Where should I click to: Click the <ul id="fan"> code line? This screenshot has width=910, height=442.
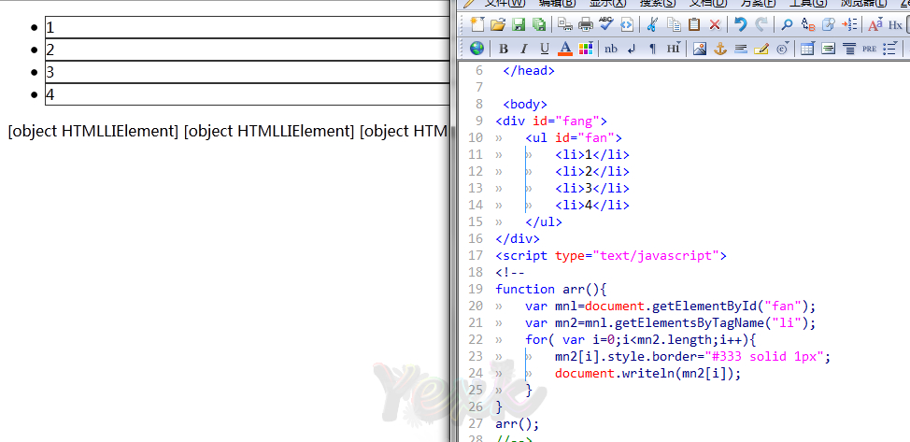tap(574, 138)
